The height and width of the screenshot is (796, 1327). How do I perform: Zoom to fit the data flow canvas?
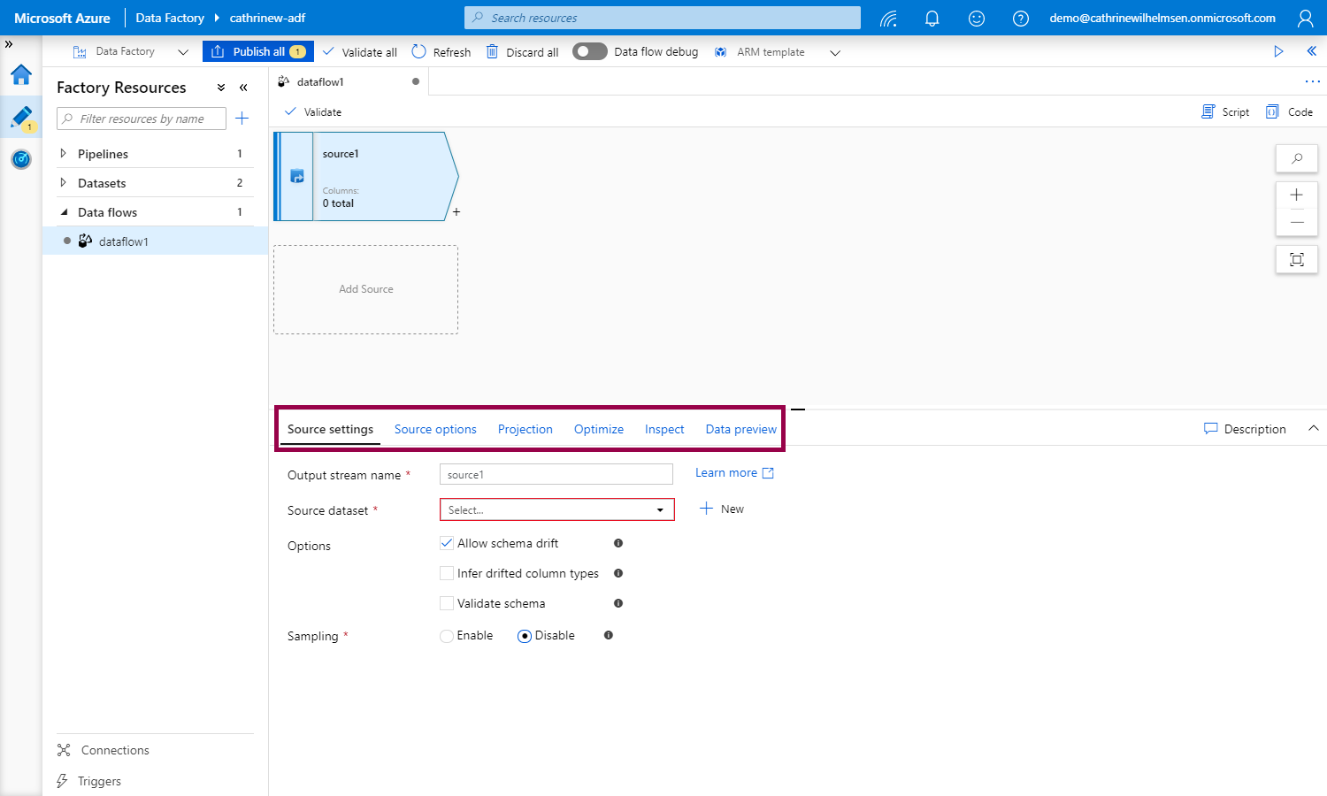click(x=1296, y=259)
